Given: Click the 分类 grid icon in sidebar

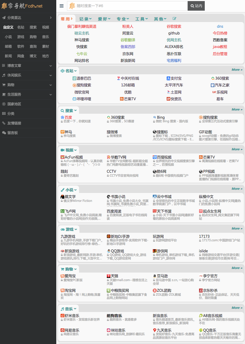Looking at the screenshot, I should point(4,113).
